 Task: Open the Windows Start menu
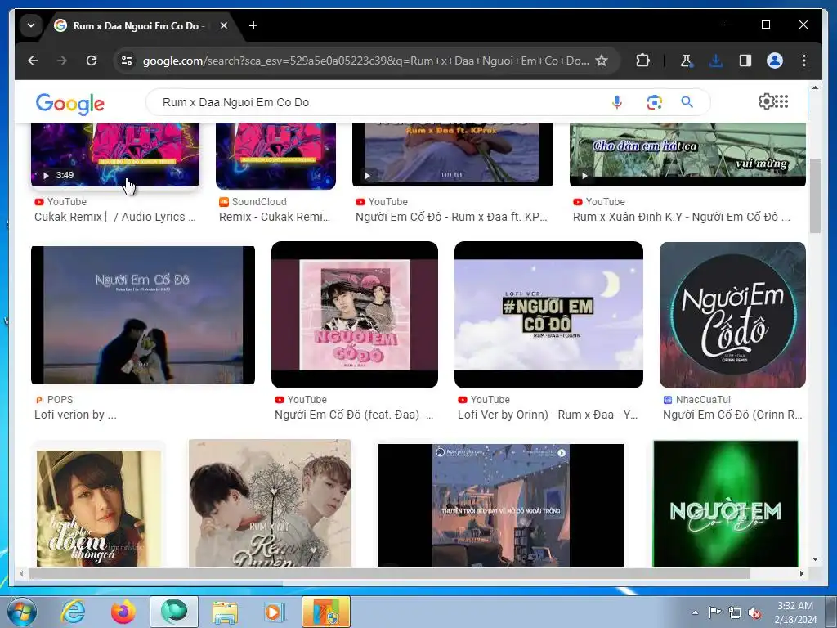(x=22, y=612)
